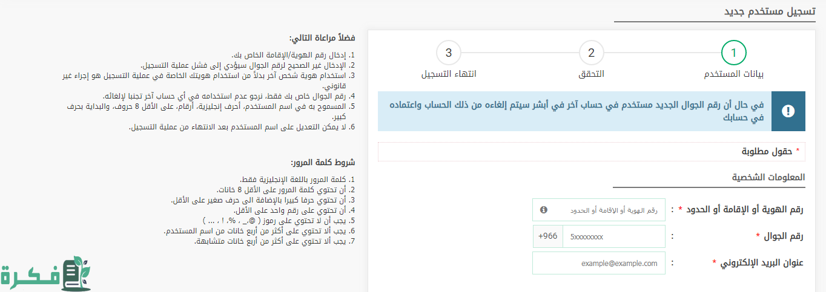Open the التحقق step label
826x292 pixels.
[x=591, y=74]
